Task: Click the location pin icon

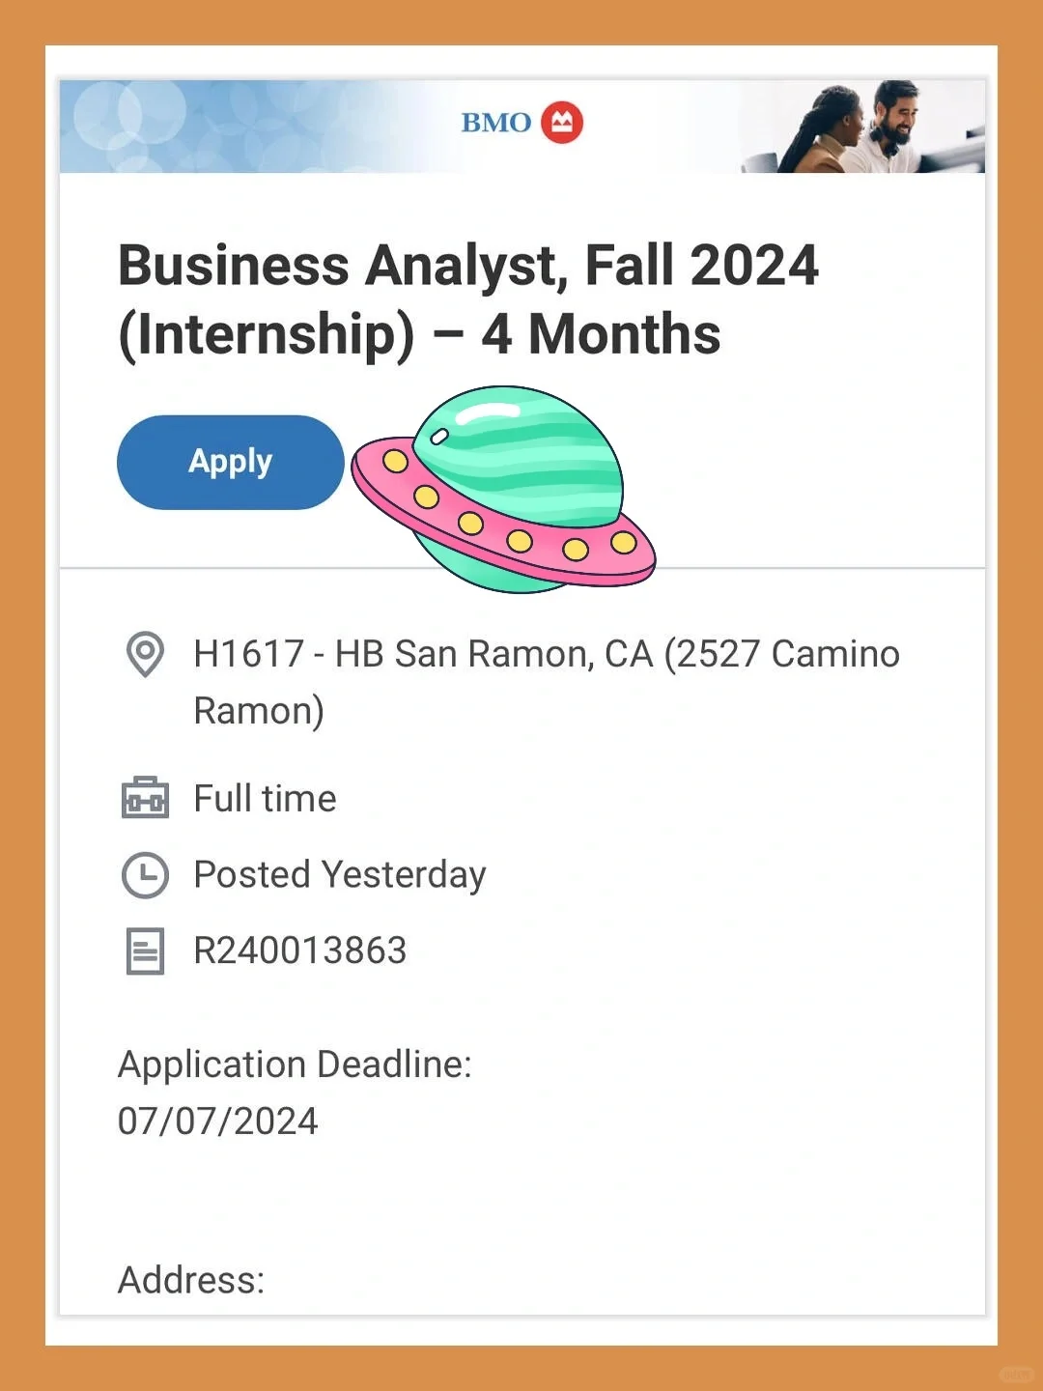Action: (145, 654)
